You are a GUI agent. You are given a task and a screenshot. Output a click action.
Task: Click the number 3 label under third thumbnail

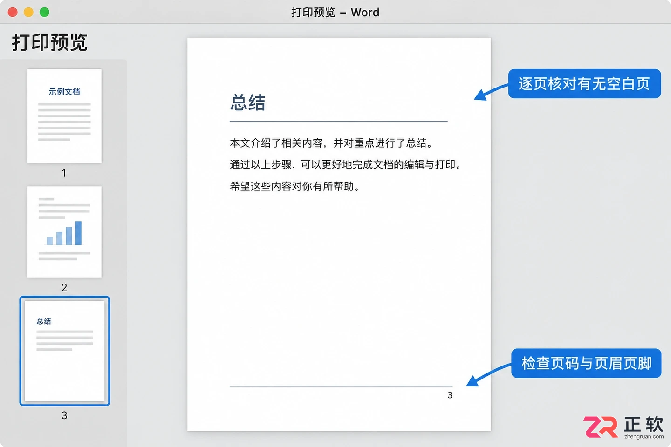(x=64, y=415)
